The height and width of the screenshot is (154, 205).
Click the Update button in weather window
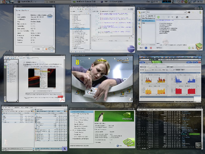coord(37,49)
